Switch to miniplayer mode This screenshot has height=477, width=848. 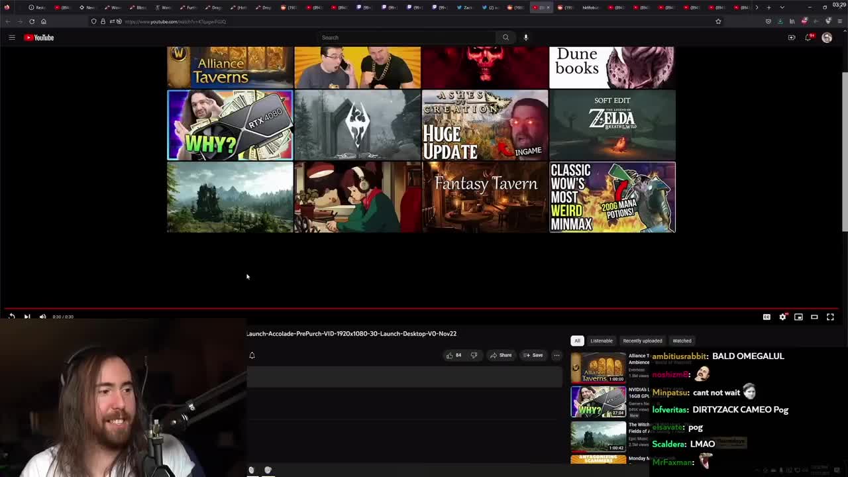[798, 317]
